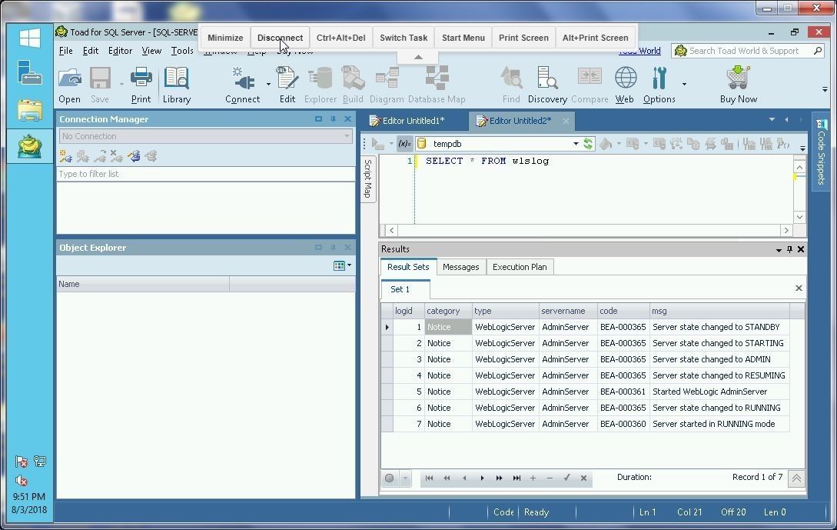837x530 pixels.
Task: Expand the Options dropdown arrow
Action: coord(684,84)
